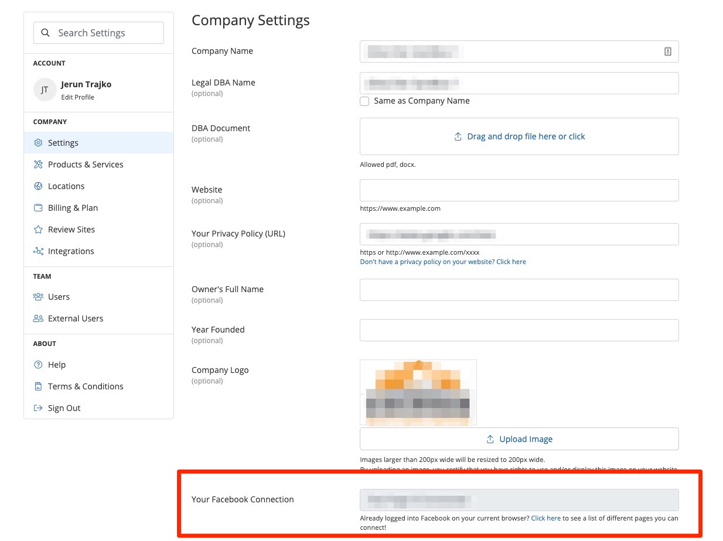Image resolution: width=723 pixels, height=541 pixels.
Task: Click the Integrations nodes icon
Action: [x=38, y=251]
